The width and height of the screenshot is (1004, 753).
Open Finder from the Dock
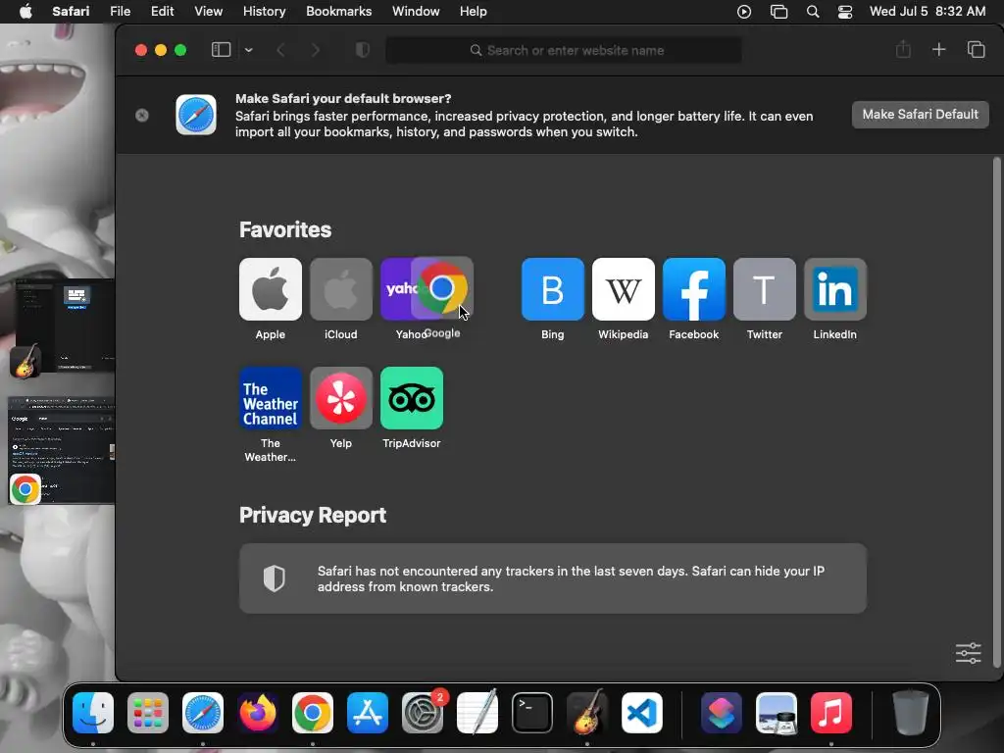tap(93, 713)
